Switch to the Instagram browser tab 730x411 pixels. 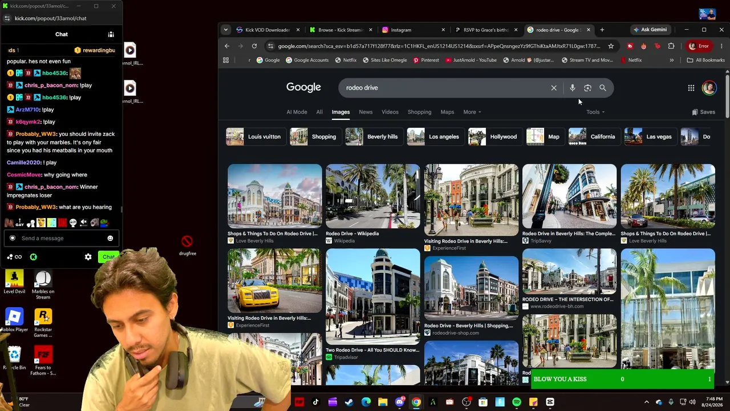tap(412, 30)
